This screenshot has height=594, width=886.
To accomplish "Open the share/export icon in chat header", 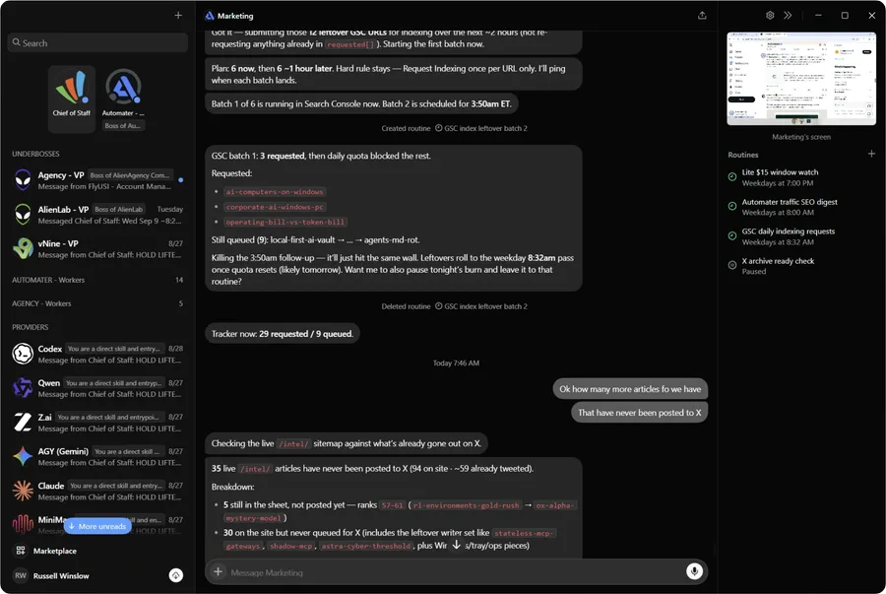I will 702,15.
